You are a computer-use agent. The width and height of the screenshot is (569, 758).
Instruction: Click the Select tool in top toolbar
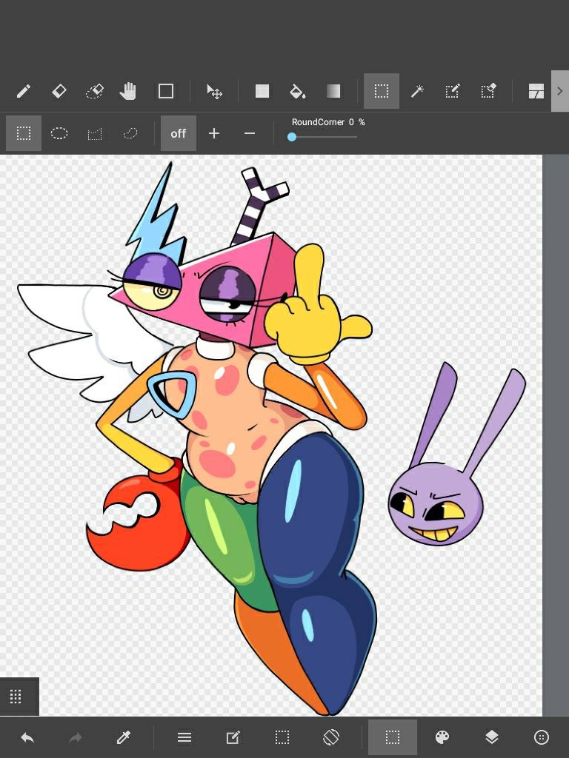(x=382, y=91)
